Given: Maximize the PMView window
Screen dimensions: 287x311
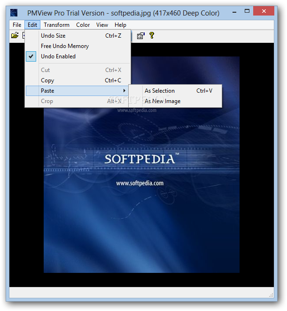Looking at the screenshot, I should click(247, 11).
